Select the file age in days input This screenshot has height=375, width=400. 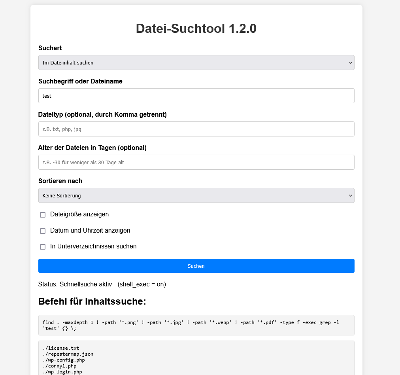coord(196,162)
